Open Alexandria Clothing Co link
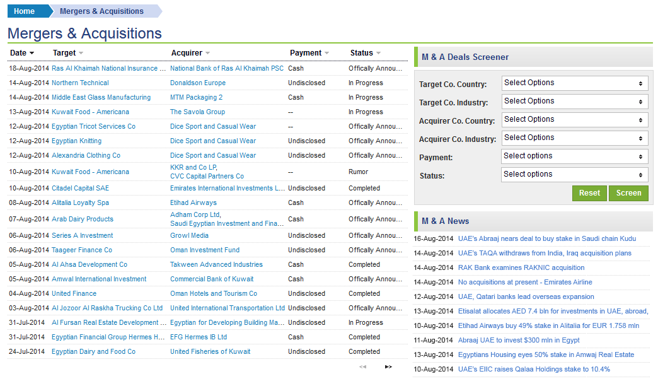Viewport: 658px width, 381px height. coord(86,155)
